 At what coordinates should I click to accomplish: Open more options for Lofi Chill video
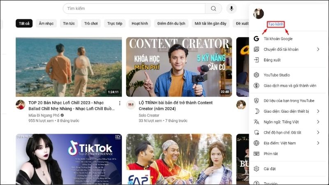pos(120,103)
